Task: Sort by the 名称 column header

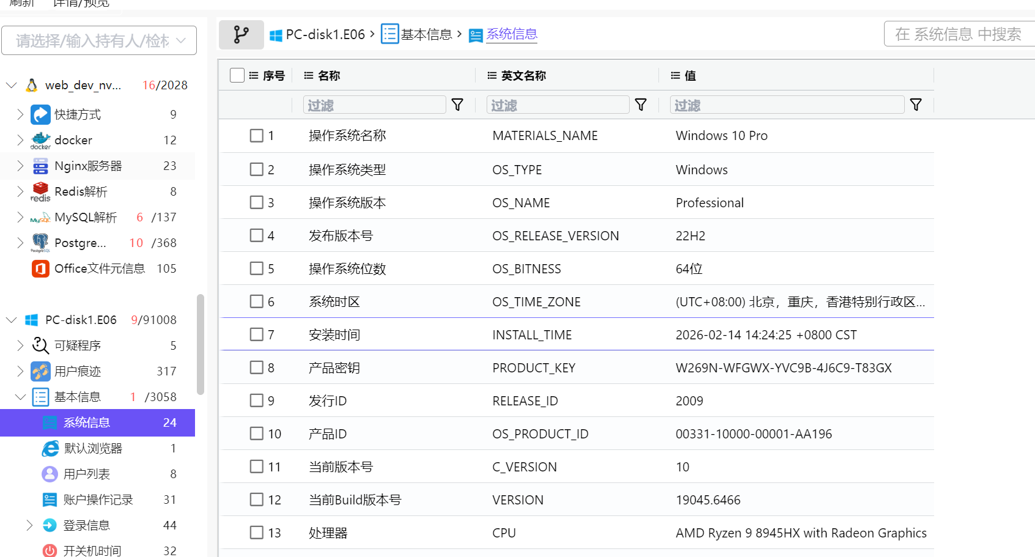Action: 329,75
